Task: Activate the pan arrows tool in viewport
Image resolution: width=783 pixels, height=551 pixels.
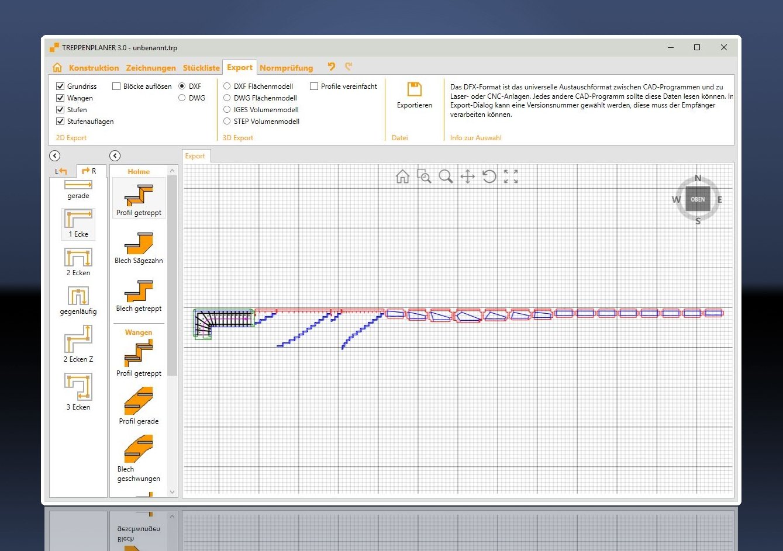Action: pos(467,176)
